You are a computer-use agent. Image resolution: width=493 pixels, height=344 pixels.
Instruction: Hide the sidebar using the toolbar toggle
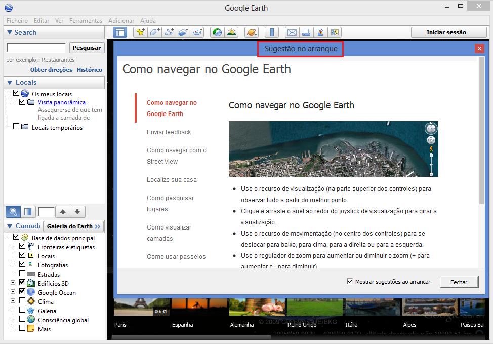(x=119, y=32)
